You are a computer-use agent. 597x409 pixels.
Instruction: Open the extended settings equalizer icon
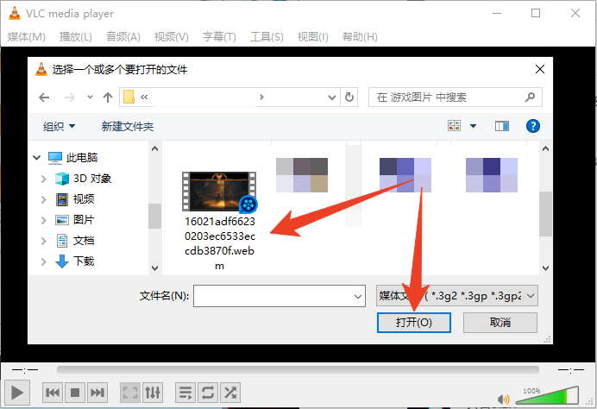tap(152, 393)
